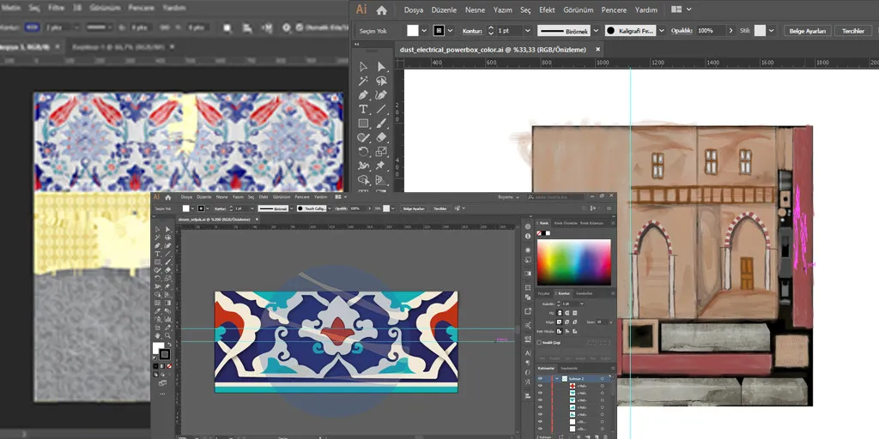Pick the Magic Wand tool in the powerbox window
Viewport: 879px width, 439px height.
tap(363, 81)
